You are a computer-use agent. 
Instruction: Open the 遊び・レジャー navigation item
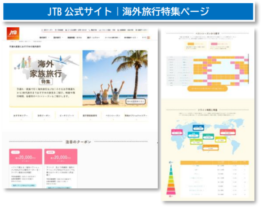[x=94, y=38]
